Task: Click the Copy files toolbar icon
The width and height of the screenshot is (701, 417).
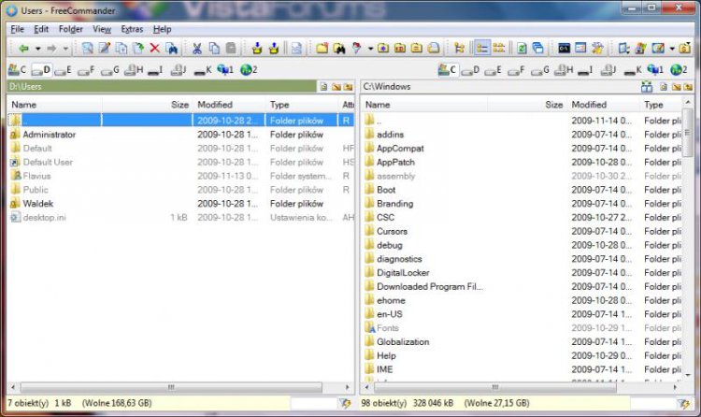Action: (x=122, y=48)
